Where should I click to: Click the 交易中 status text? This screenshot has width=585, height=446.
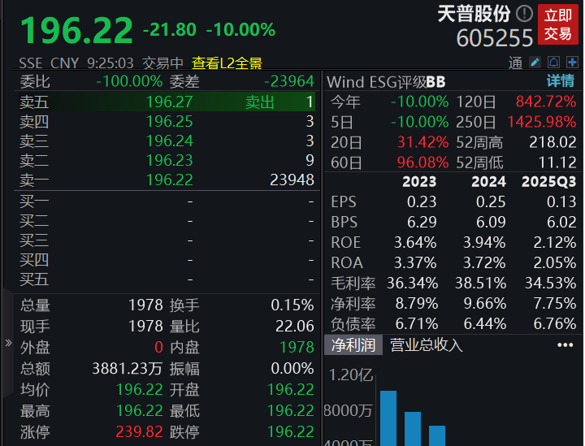162,63
